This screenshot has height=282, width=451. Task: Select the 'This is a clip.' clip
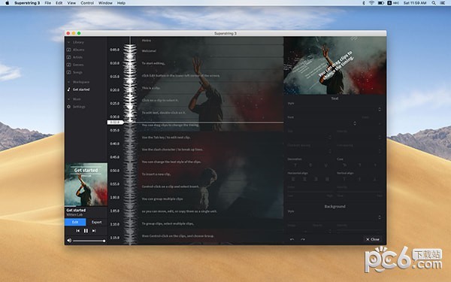(x=151, y=88)
